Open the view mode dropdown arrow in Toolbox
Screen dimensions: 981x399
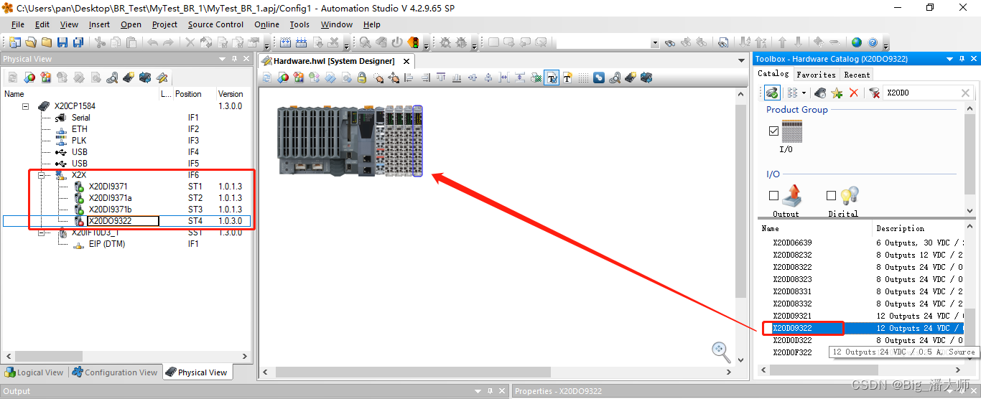coord(804,93)
